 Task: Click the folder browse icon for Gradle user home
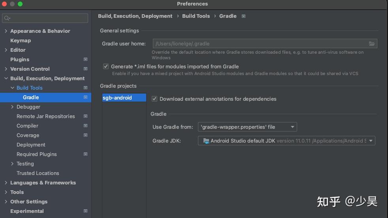click(372, 44)
